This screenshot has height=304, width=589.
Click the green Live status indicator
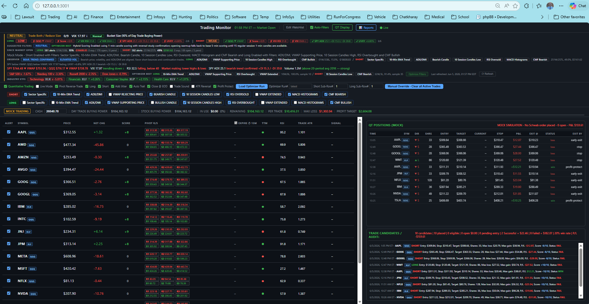point(384,28)
